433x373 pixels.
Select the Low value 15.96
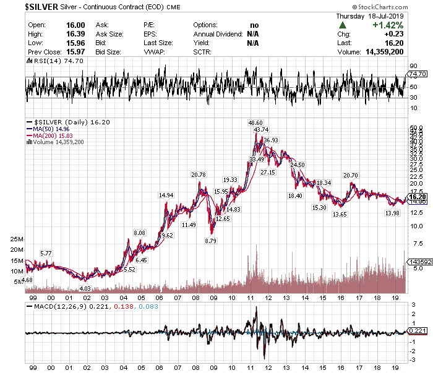75,43
